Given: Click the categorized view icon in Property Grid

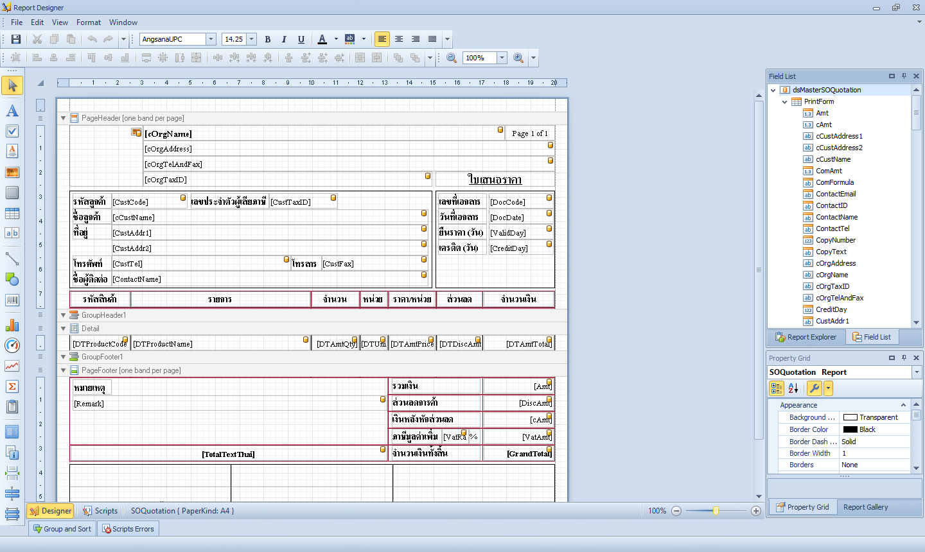Looking at the screenshot, I should point(777,388).
